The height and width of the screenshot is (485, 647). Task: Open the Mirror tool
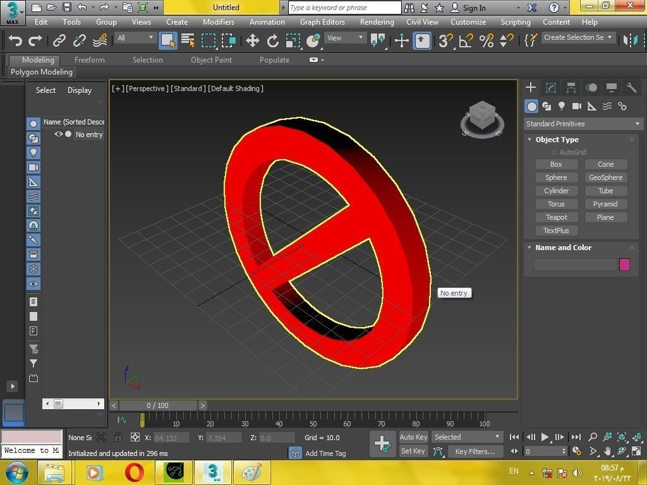[x=631, y=40]
